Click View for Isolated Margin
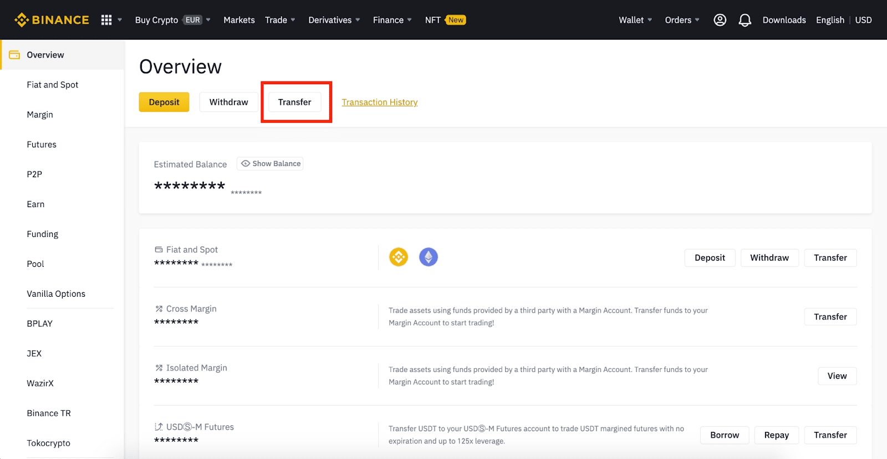This screenshot has height=459, width=887. (837, 376)
